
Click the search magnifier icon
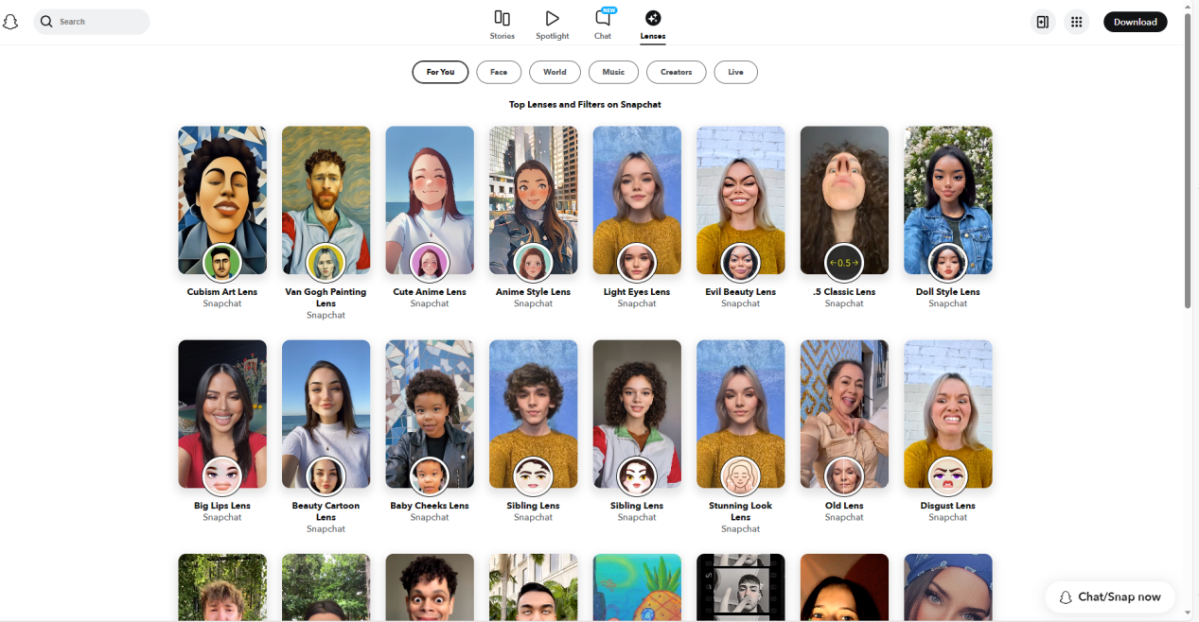[x=46, y=22]
